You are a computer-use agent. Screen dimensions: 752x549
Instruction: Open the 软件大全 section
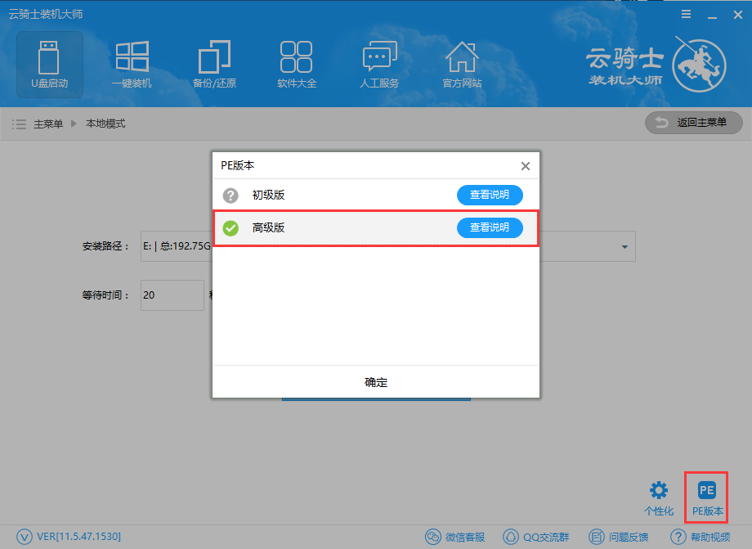click(x=297, y=65)
